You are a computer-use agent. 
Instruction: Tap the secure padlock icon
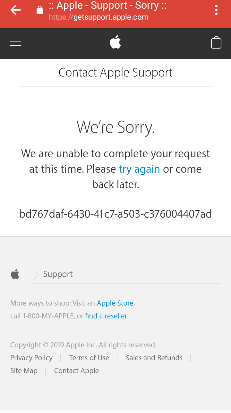click(x=39, y=11)
